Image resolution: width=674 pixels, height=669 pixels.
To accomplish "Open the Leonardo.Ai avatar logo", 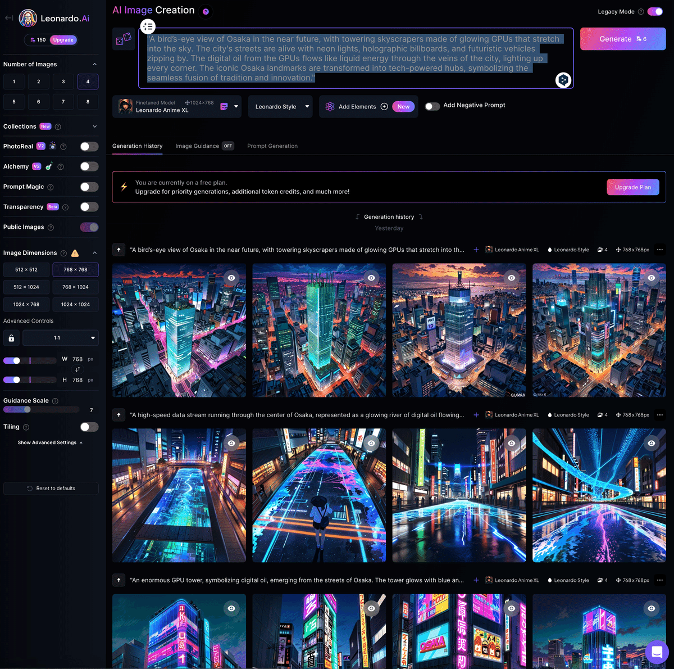I will point(28,18).
